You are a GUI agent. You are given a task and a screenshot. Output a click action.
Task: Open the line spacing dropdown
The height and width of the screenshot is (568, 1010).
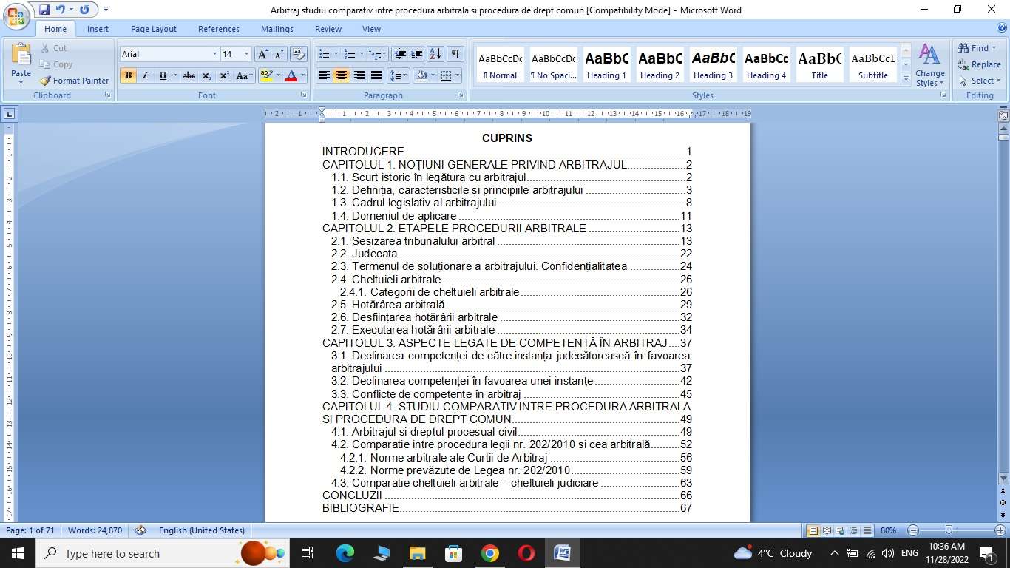[x=399, y=75]
